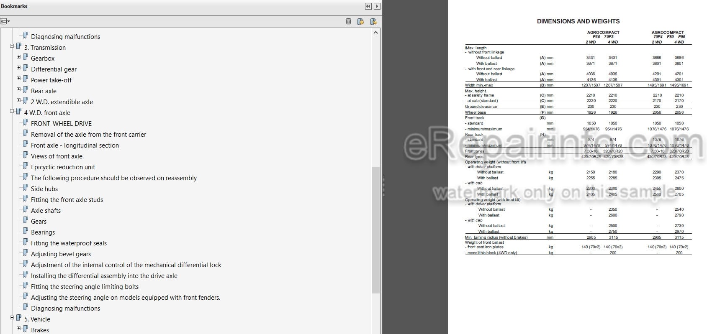Open the Gearbox bookmark
The width and height of the screenshot is (707, 334).
pyautogui.click(x=43, y=59)
